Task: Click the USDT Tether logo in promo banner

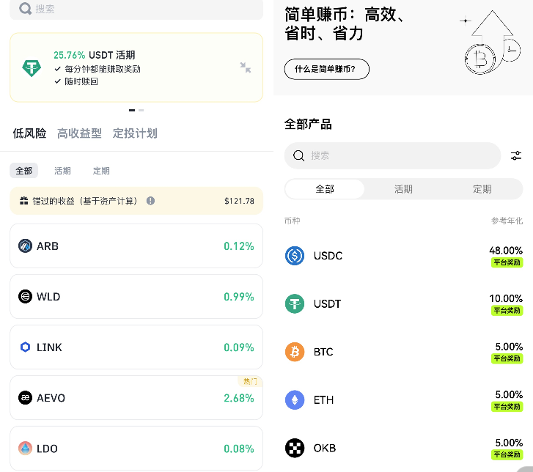Action: coord(32,68)
